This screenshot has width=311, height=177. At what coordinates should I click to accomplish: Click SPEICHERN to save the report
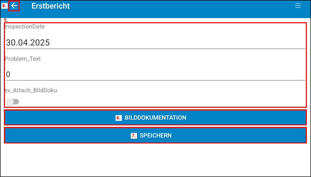pyautogui.click(x=155, y=135)
